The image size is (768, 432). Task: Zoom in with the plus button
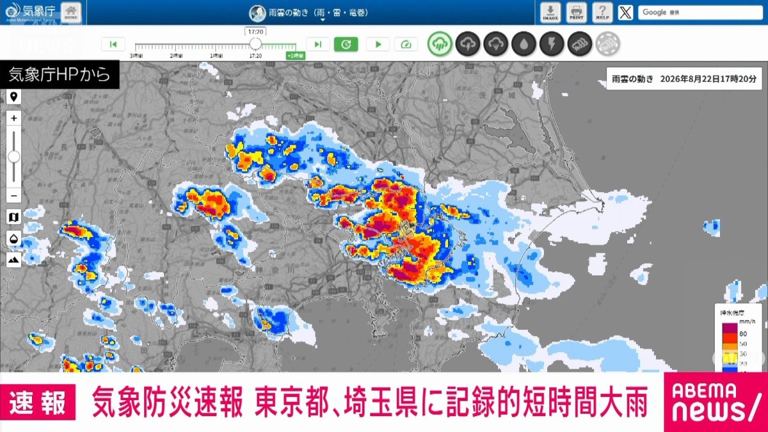pyautogui.click(x=14, y=118)
